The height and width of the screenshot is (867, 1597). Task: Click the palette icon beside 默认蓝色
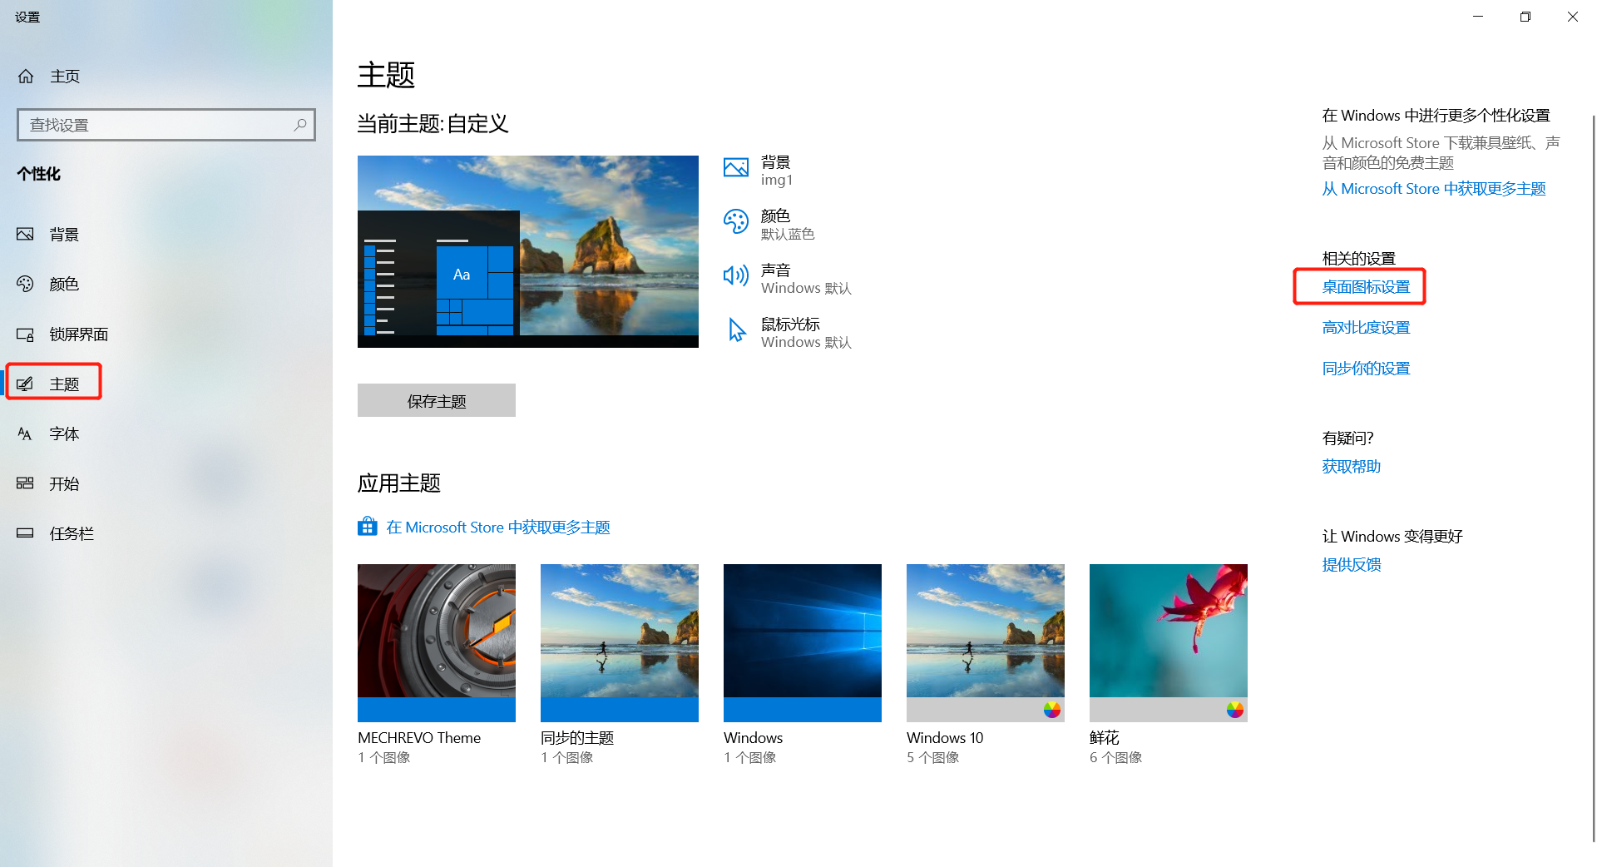coord(735,221)
